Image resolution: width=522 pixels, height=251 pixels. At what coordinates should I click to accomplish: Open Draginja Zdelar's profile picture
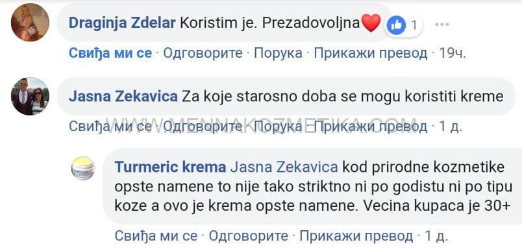pos(30,23)
